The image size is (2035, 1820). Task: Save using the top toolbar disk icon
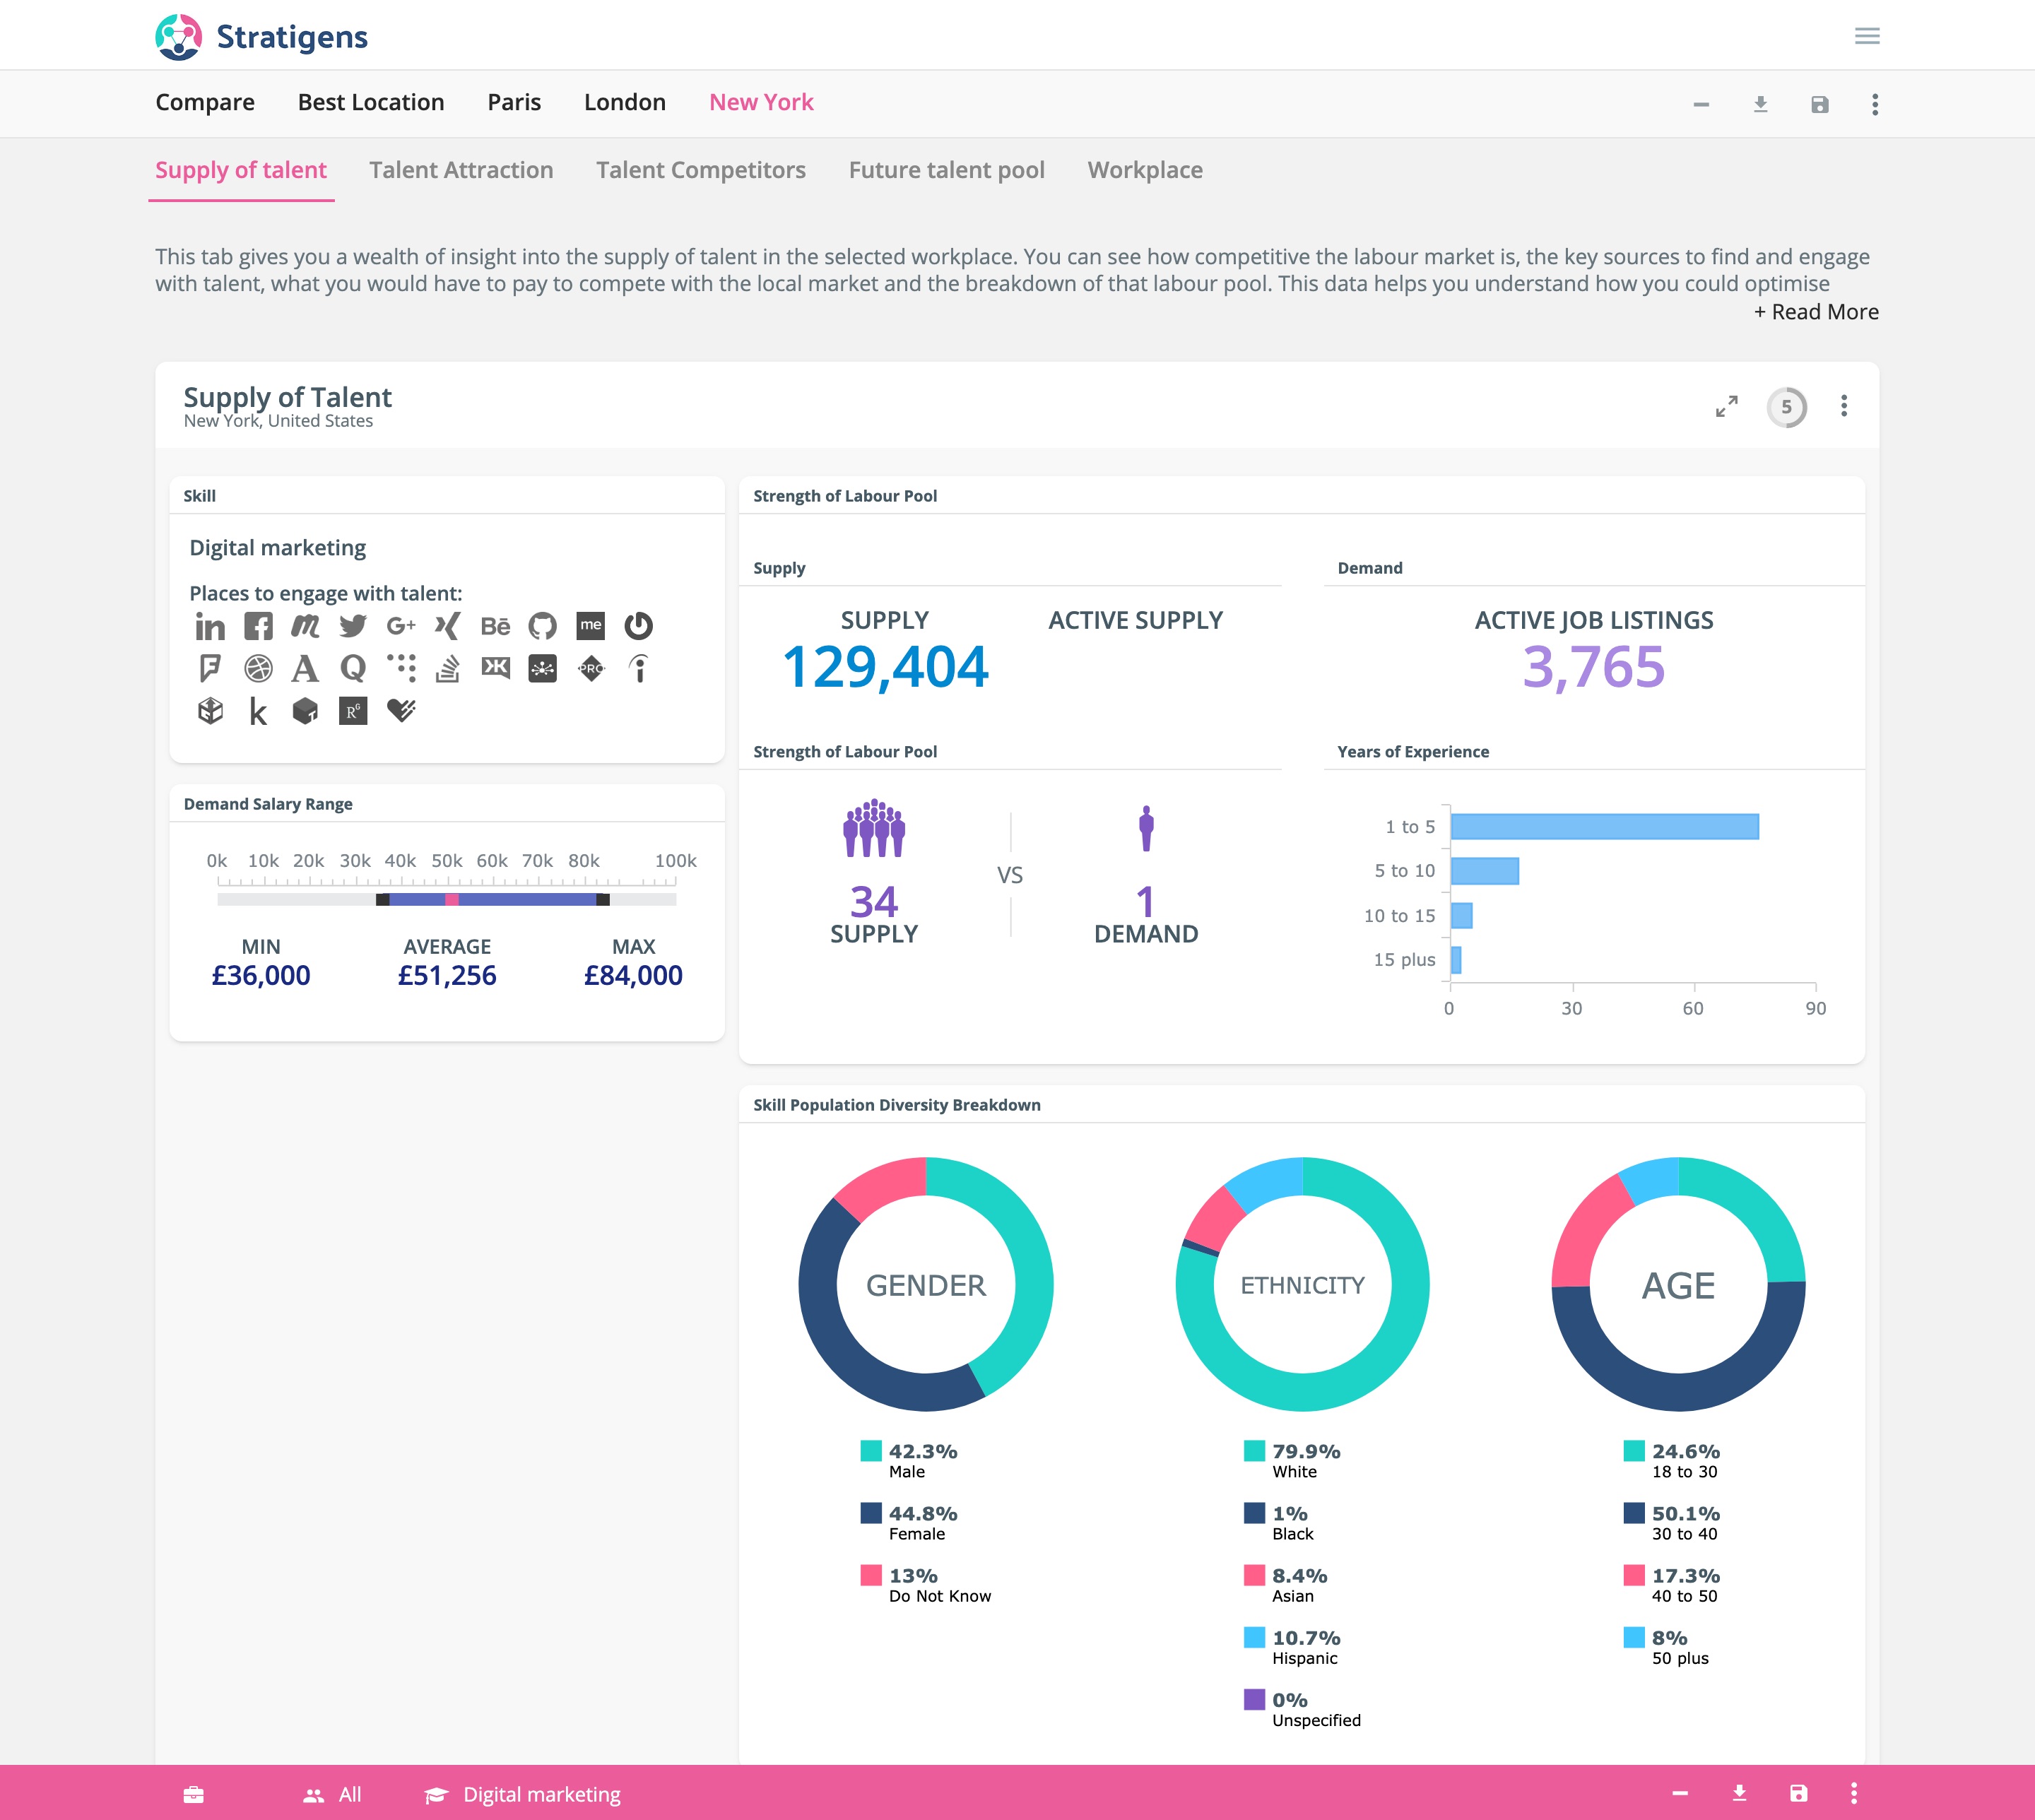1819,104
